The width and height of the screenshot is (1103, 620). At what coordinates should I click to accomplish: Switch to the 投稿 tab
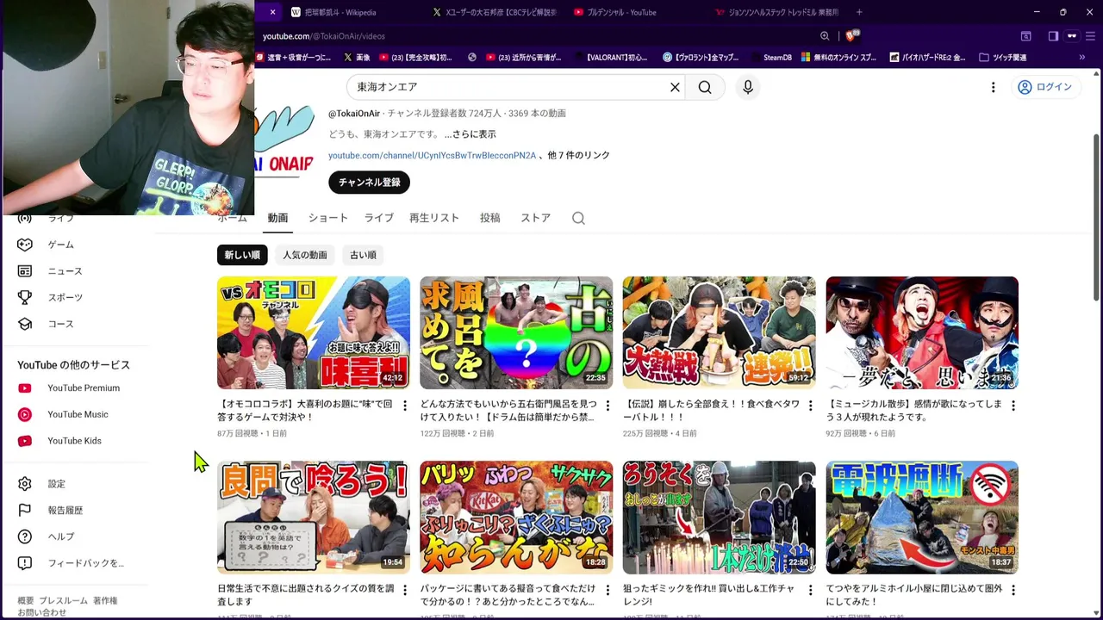pyautogui.click(x=490, y=218)
